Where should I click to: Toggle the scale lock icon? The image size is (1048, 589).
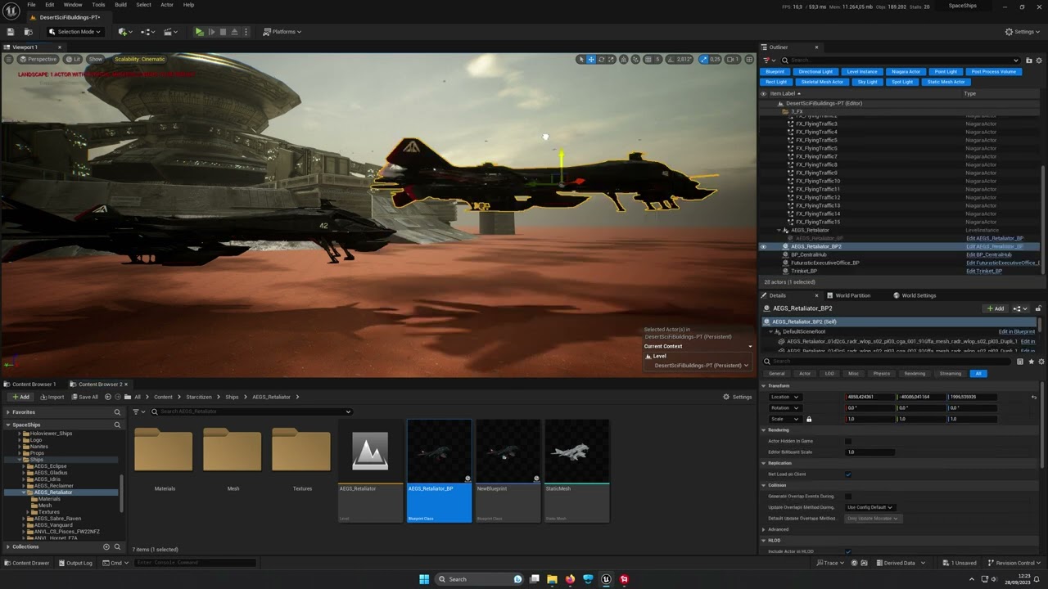809,419
